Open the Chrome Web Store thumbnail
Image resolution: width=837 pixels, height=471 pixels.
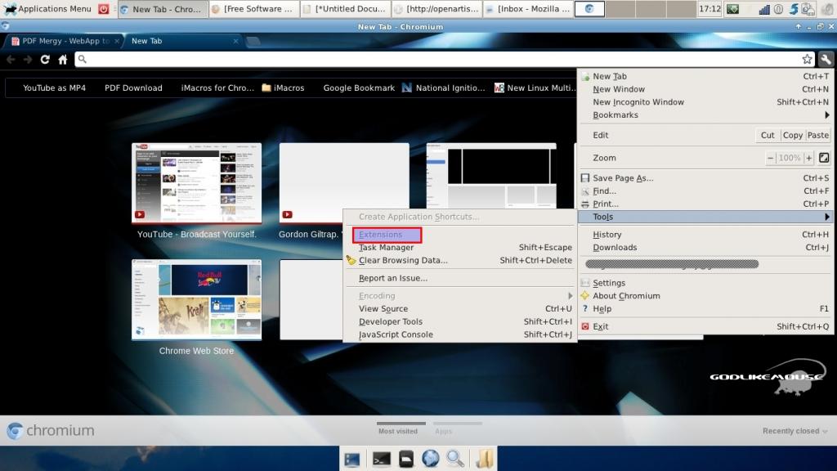pos(196,299)
